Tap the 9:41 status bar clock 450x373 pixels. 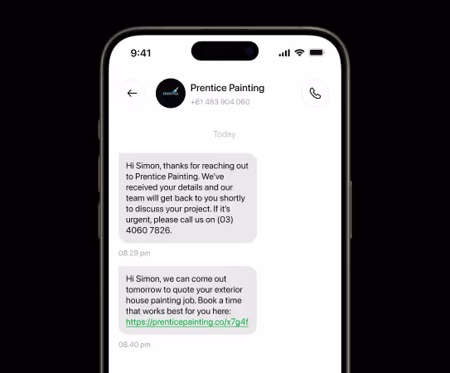coord(141,53)
